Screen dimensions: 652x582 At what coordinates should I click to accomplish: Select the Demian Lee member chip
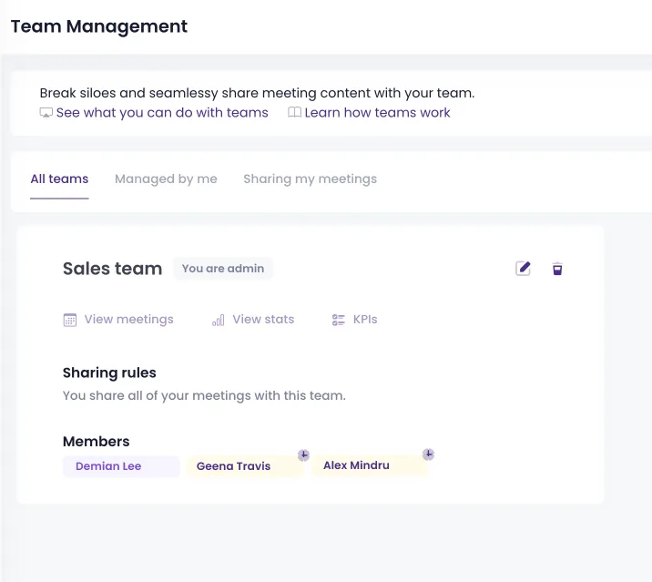(x=121, y=466)
